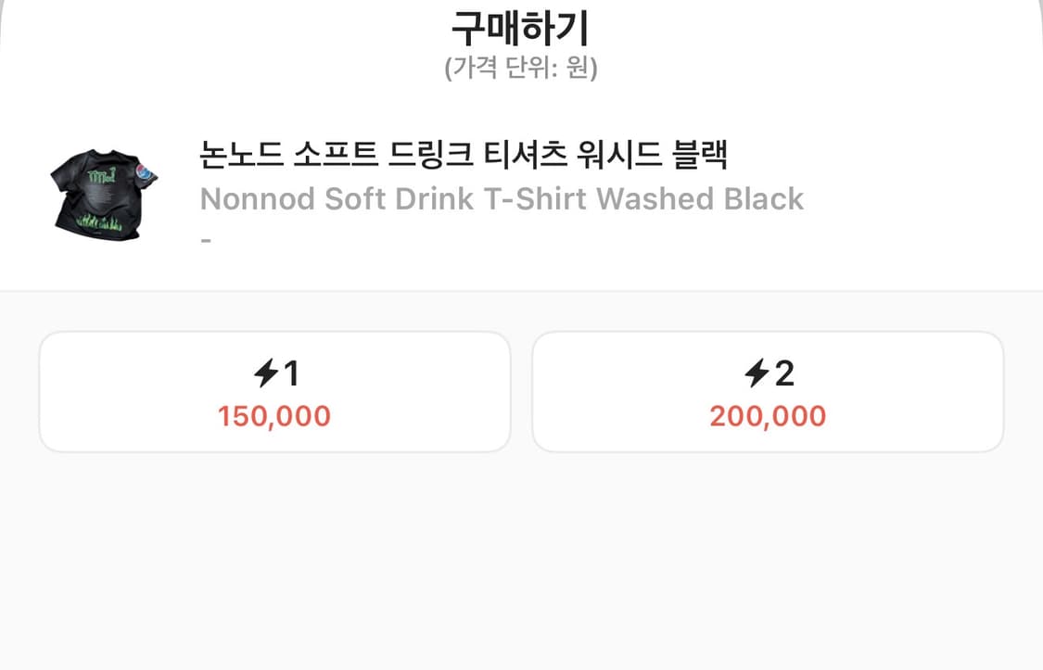The image size is (1043, 670).
Task: Click the red 200,000 price label
Action: click(766, 416)
